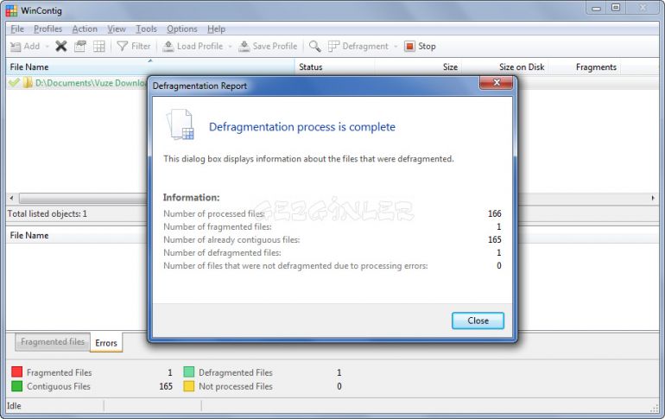Viewport: 665px width, 419px height.
Task: Click the 'Number of defragmented files' label
Action: coord(222,253)
